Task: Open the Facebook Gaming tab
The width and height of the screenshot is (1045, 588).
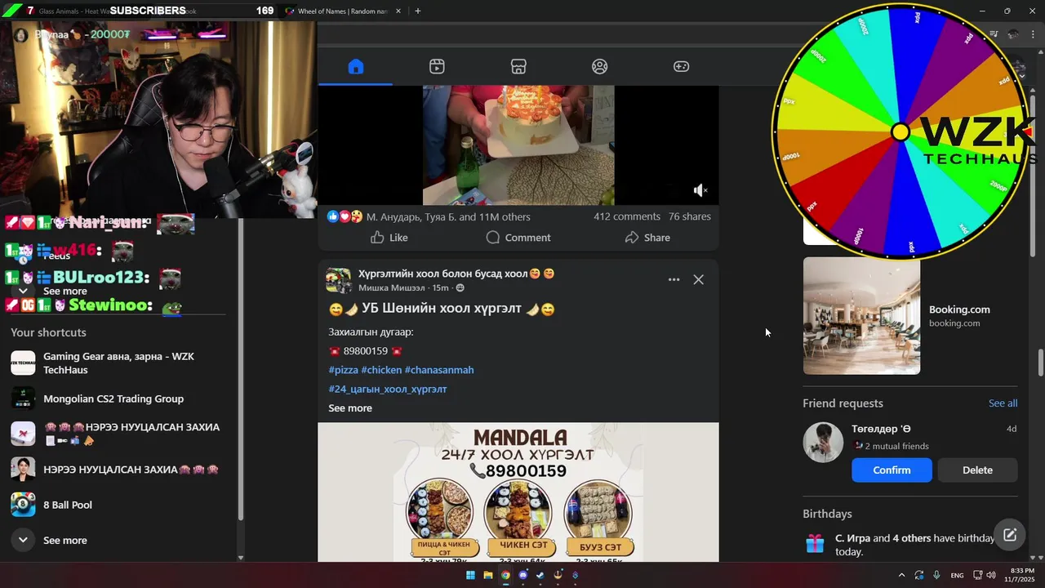Action: click(x=681, y=67)
